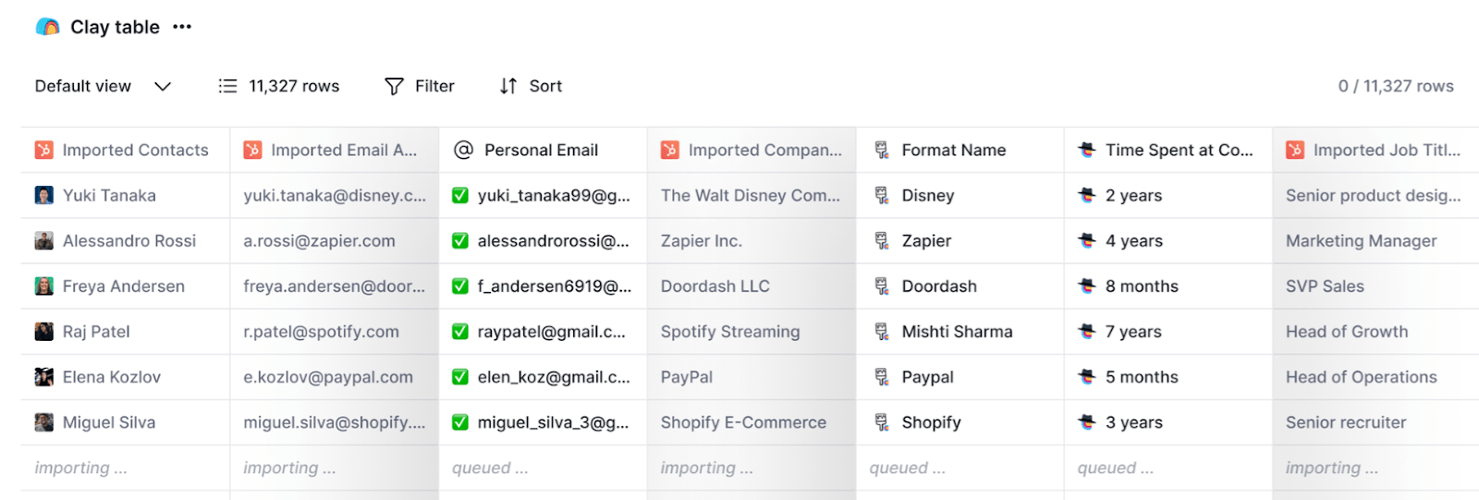Screen dimensions: 1479x500
Task: Click the Sort button label
Action: tap(545, 86)
